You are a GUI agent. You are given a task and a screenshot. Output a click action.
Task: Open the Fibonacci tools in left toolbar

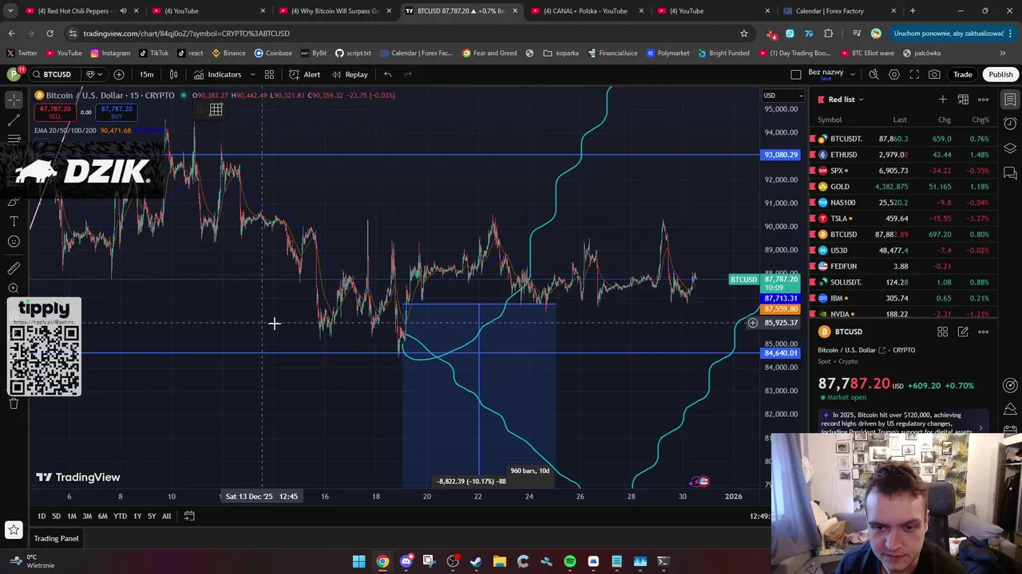[x=14, y=140]
